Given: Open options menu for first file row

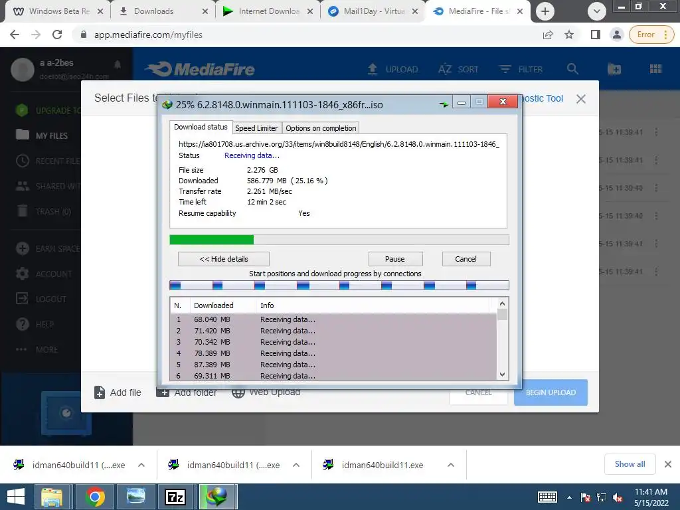Looking at the screenshot, I should pyautogui.click(x=656, y=132).
